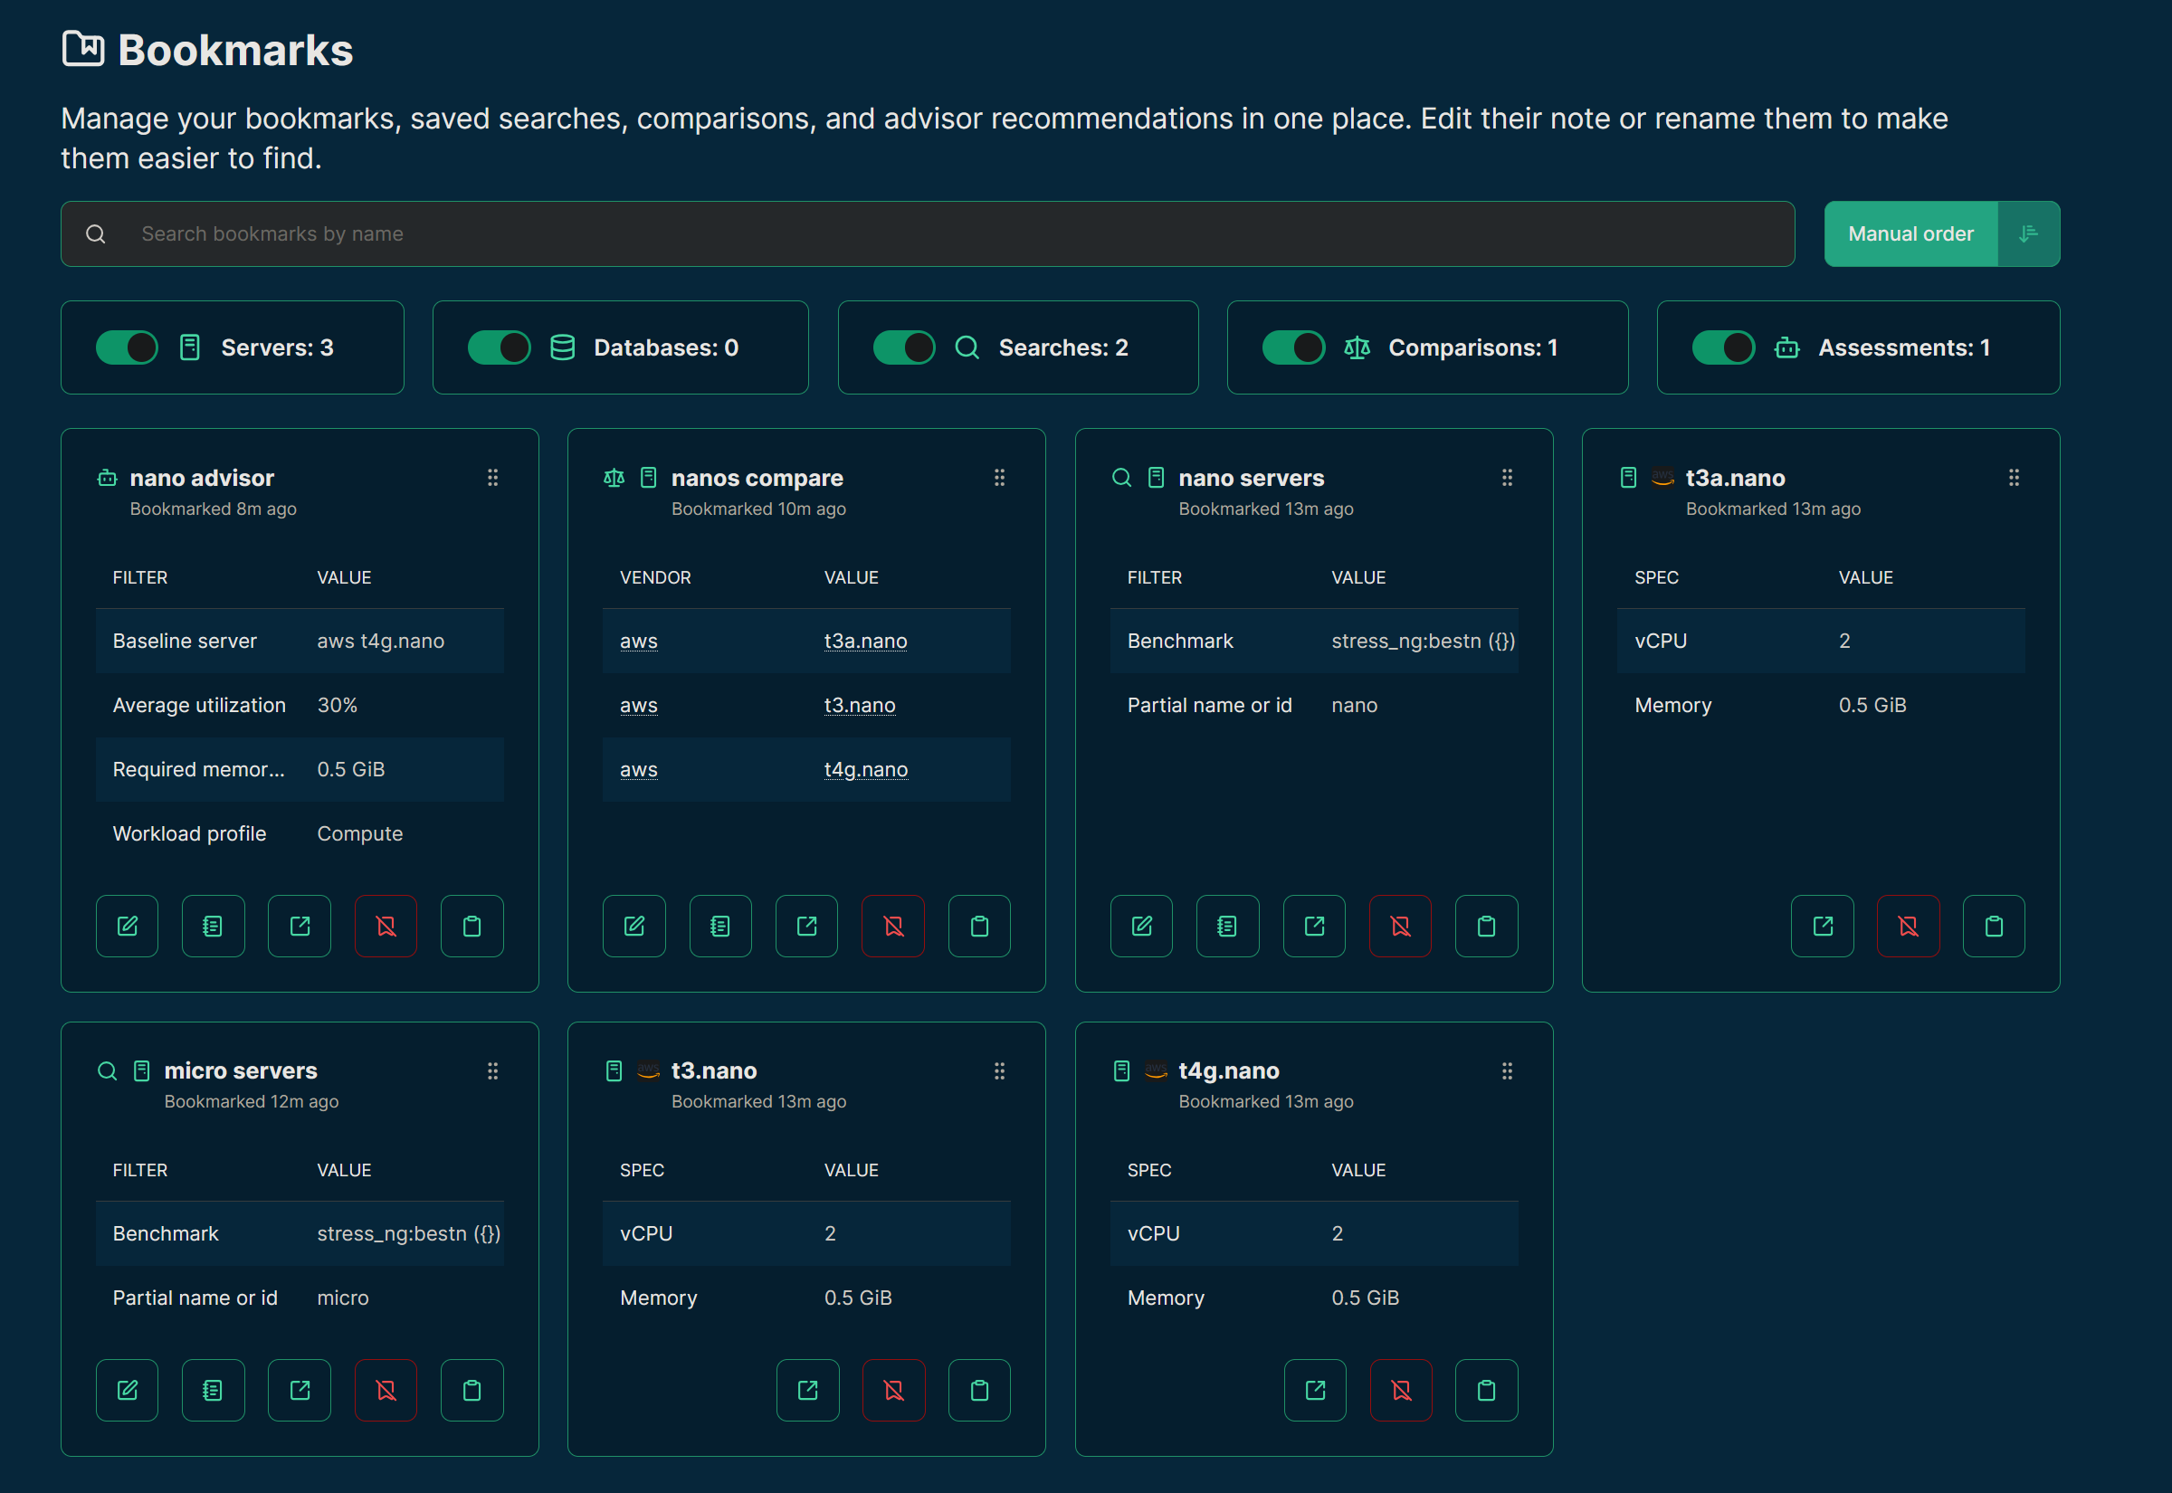Click drag handle on nanos compare card
2172x1493 pixels.
coord(1000,478)
